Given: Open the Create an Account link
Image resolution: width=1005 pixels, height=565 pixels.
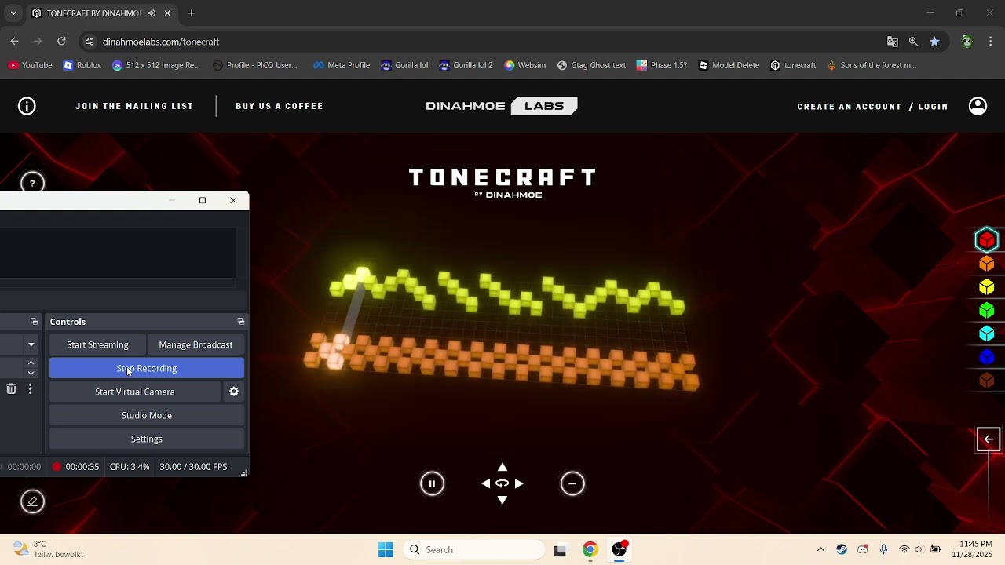Looking at the screenshot, I should pos(850,107).
